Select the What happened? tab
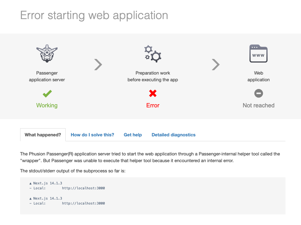Viewport: 301px width, 225px height. pyautogui.click(x=43, y=135)
